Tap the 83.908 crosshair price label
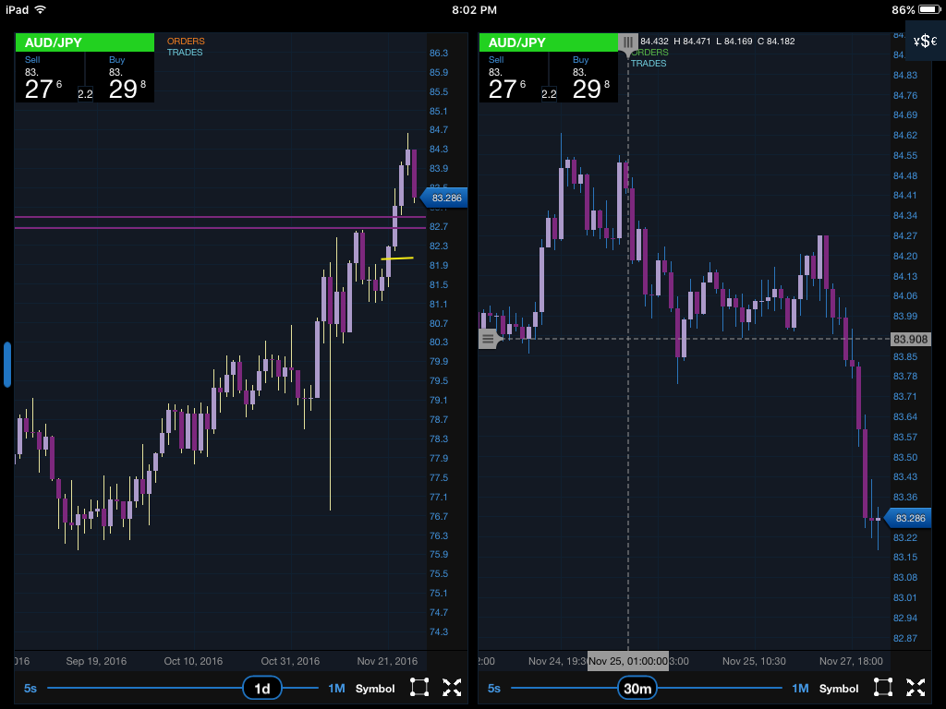 tap(910, 339)
